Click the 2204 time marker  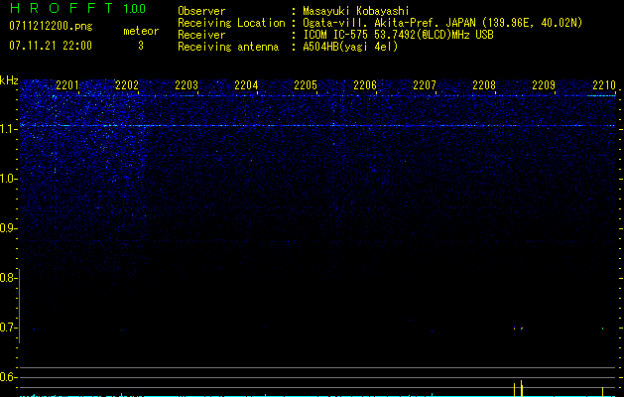(246, 84)
